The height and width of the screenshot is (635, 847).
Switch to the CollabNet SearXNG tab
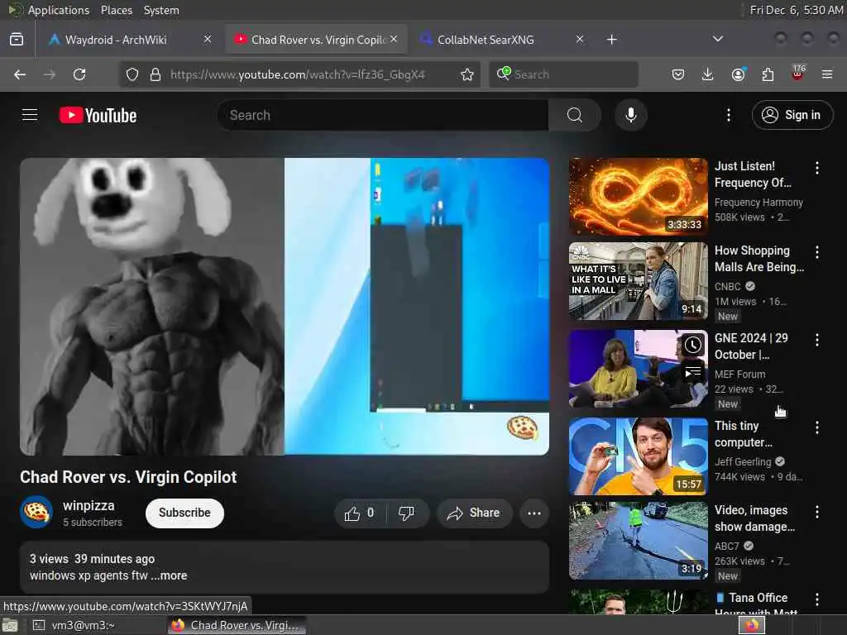[504, 40]
